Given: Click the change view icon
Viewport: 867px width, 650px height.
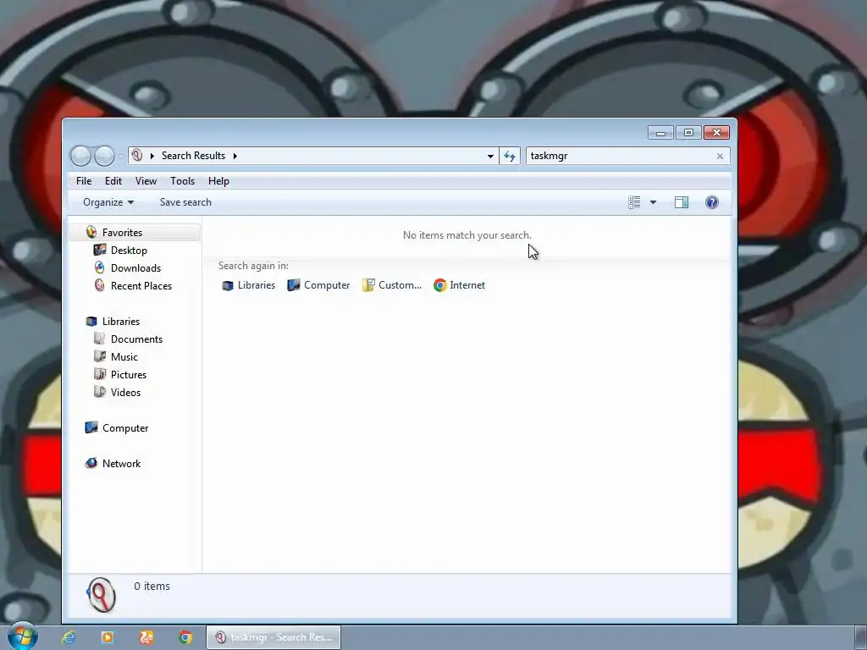Looking at the screenshot, I should pyautogui.click(x=634, y=202).
